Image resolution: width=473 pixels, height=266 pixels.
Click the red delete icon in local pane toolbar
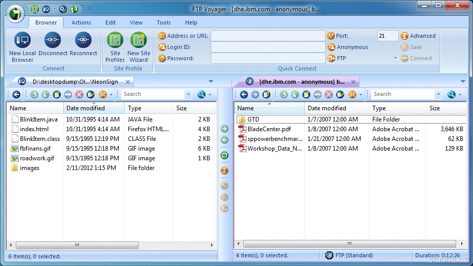coord(79,94)
